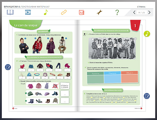This screenshot has width=157, height=120.
Task: Open the orange chain links icon
Action: tap(64, 12)
